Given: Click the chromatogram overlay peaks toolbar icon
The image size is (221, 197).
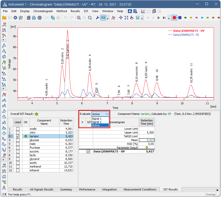Looking at the screenshot, I should 113,18.
